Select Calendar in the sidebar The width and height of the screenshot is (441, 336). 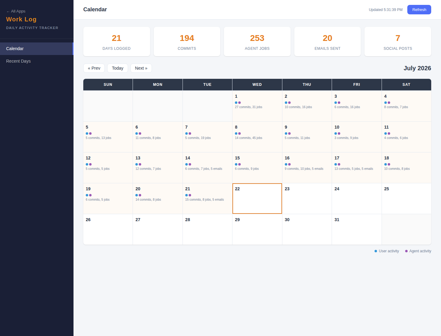pyautogui.click(x=37, y=49)
